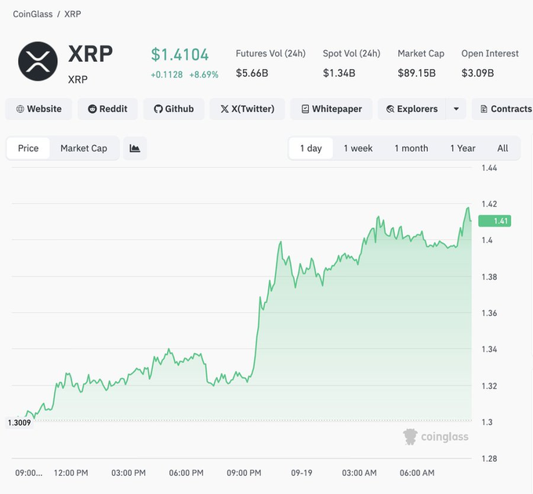533x494 pixels.
Task: Open the Contracts button
Action: pos(503,109)
